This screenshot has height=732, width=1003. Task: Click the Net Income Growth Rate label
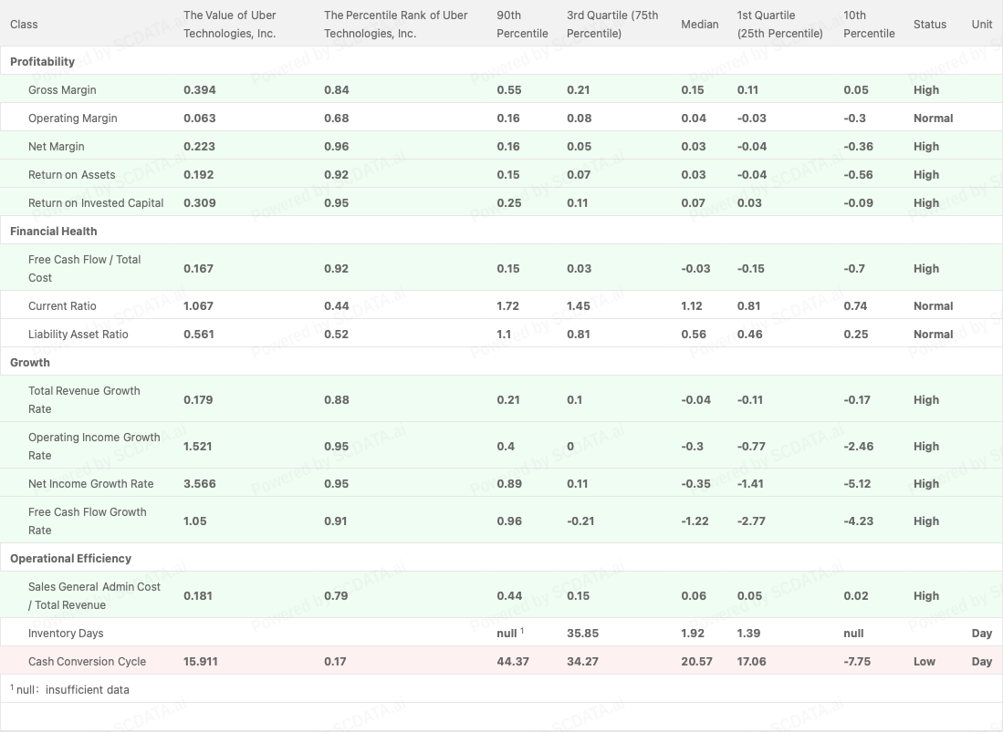coord(91,484)
